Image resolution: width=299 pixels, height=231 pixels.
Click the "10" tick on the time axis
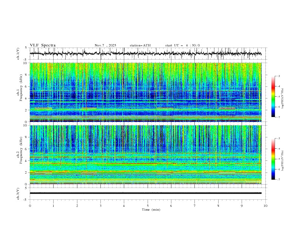(x=265, y=206)
